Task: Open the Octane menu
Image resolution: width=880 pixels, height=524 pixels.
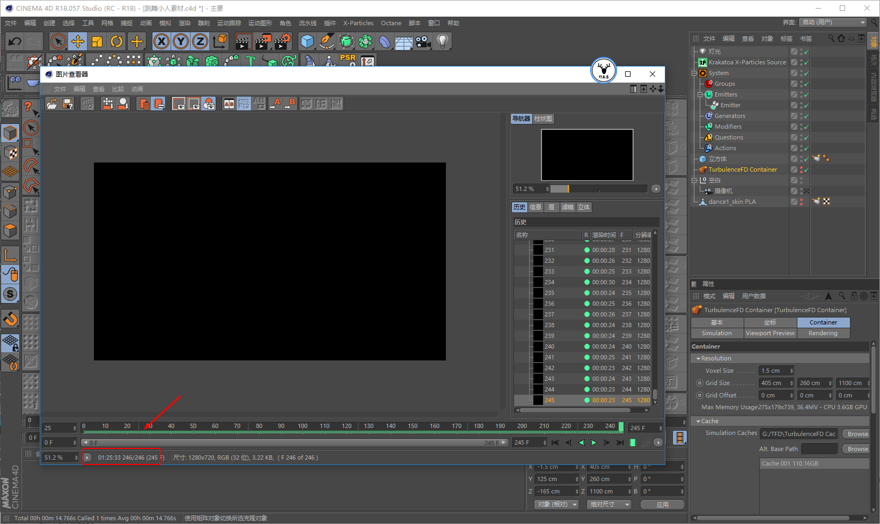Action: [x=391, y=23]
